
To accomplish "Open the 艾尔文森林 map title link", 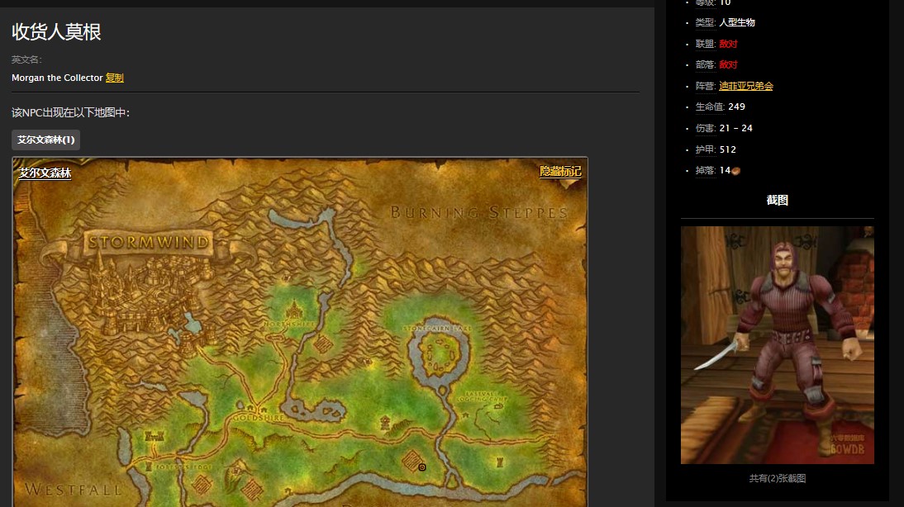I will coord(45,173).
